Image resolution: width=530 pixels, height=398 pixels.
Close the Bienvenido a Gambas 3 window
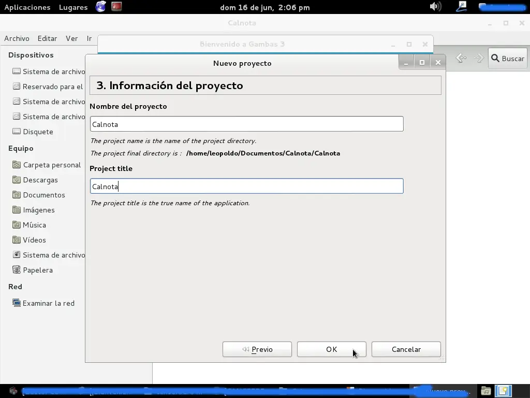point(425,45)
